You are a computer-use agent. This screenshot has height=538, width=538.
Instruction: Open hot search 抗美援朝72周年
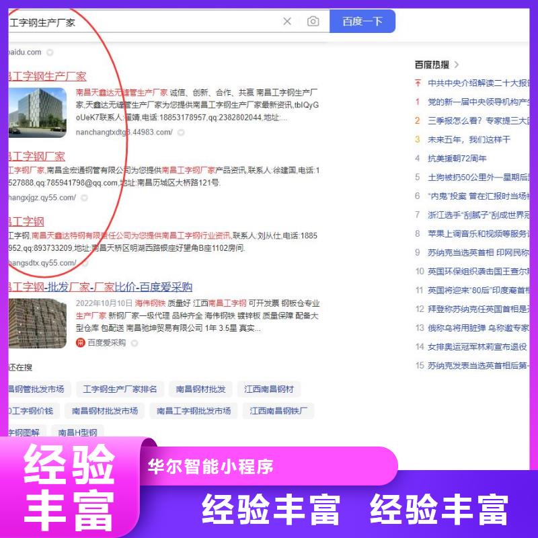click(x=457, y=159)
